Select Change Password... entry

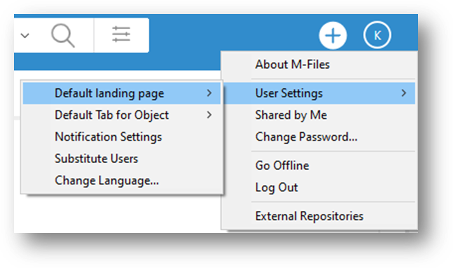319,137
